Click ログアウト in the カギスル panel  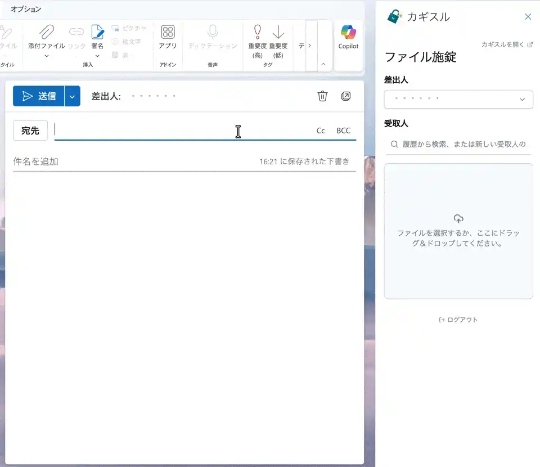tap(458, 319)
